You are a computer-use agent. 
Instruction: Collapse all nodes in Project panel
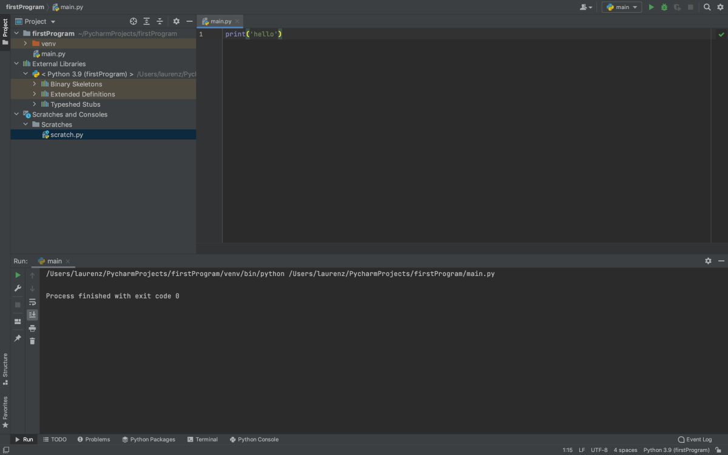tap(160, 21)
